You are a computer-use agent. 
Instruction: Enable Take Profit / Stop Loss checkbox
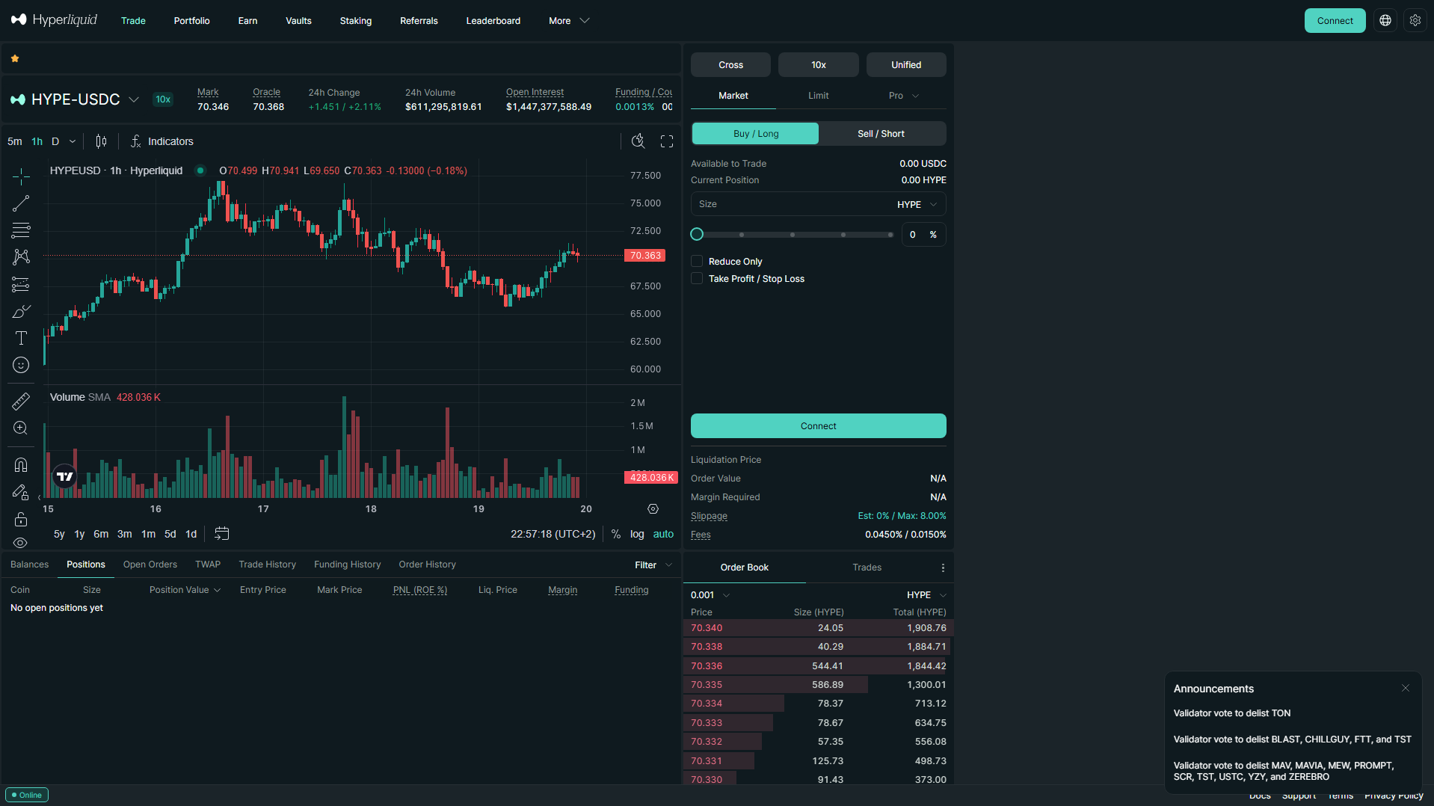[x=697, y=279]
